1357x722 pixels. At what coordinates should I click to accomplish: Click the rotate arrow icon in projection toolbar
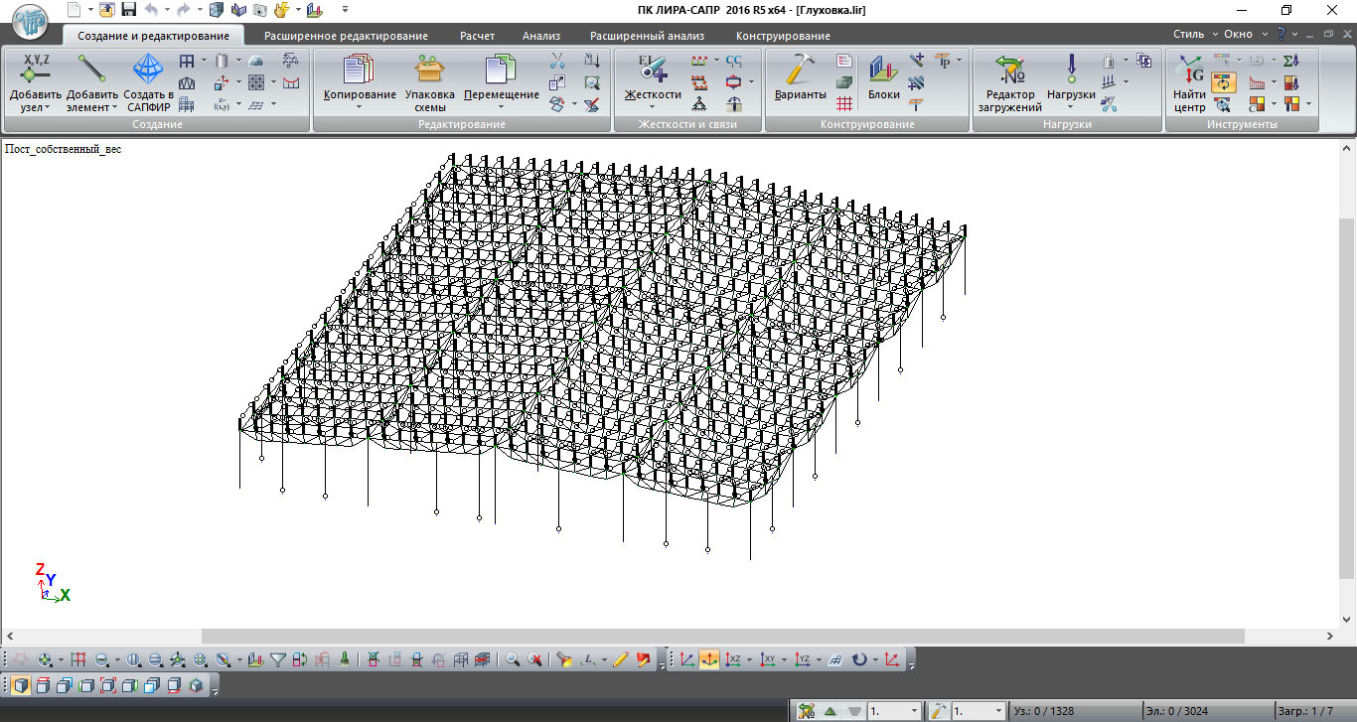pos(859,659)
